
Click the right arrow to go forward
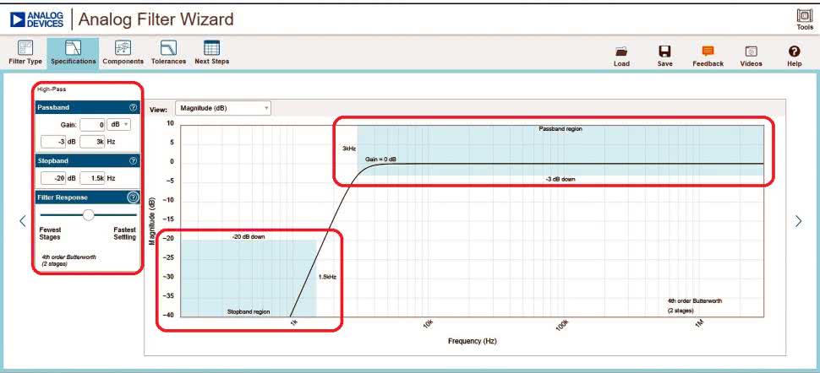pyautogui.click(x=798, y=220)
